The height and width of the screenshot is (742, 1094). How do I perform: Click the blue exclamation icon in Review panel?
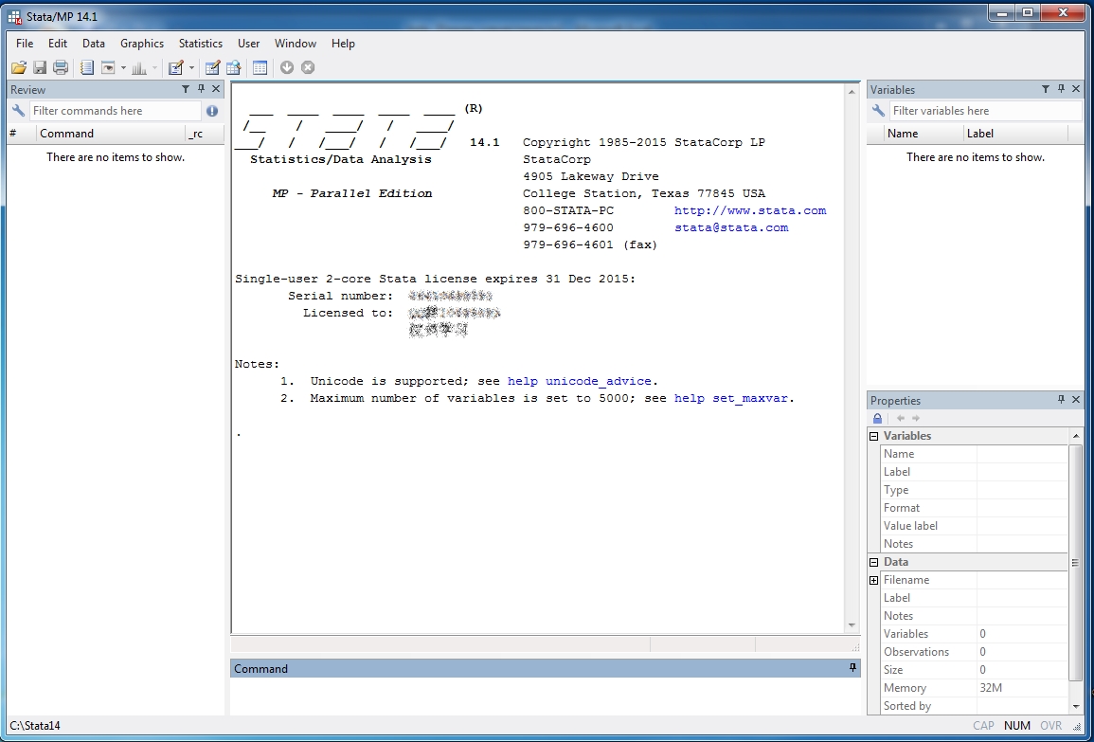coord(212,110)
